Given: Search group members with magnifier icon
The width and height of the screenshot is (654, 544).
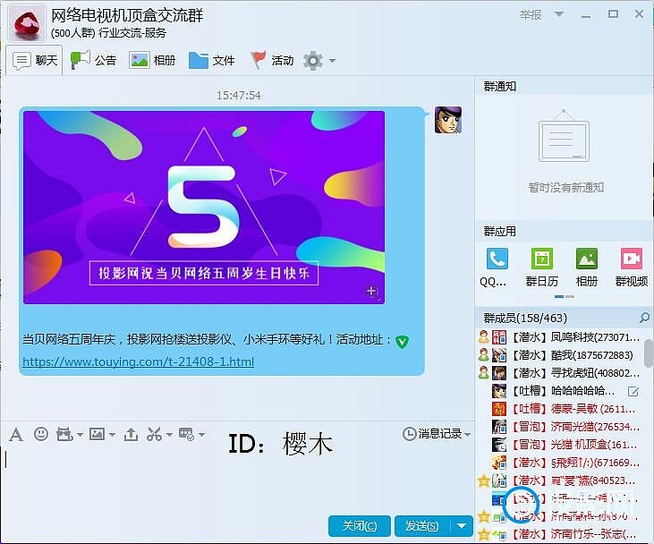Looking at the screenshot, I should tap(644, 318).
